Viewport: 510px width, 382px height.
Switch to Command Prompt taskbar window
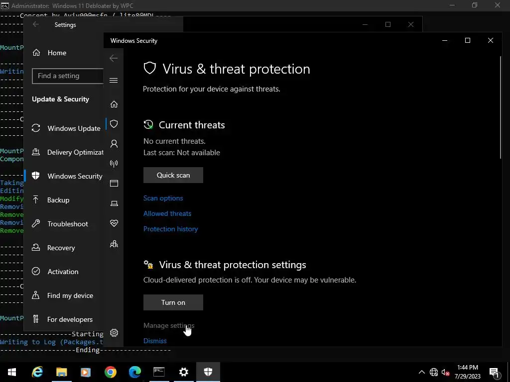[159, 372]
